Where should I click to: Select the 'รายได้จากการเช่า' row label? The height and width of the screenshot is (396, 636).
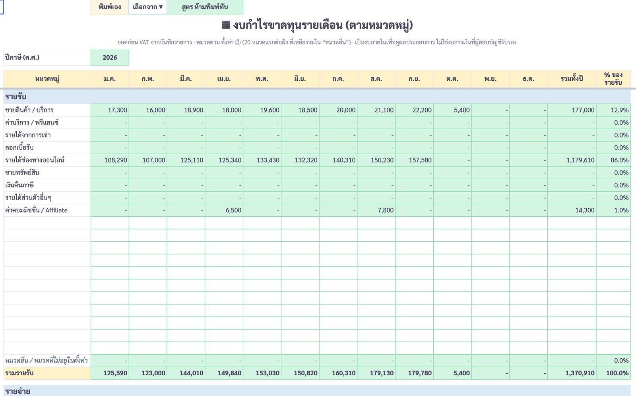(47, 135)
